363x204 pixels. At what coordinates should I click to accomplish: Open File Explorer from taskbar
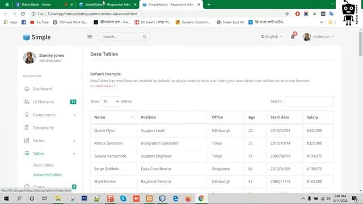pyautogui.click(x=58, y=198)
